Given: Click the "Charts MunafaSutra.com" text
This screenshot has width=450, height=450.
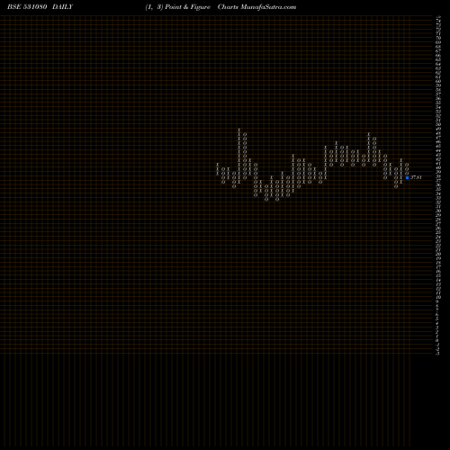Looking at the screenshot, I should pos(256,7).
